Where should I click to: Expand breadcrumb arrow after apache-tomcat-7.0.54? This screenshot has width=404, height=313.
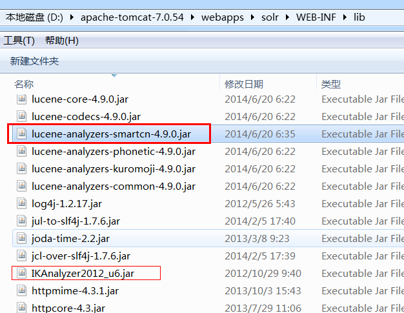click(192, 17)
